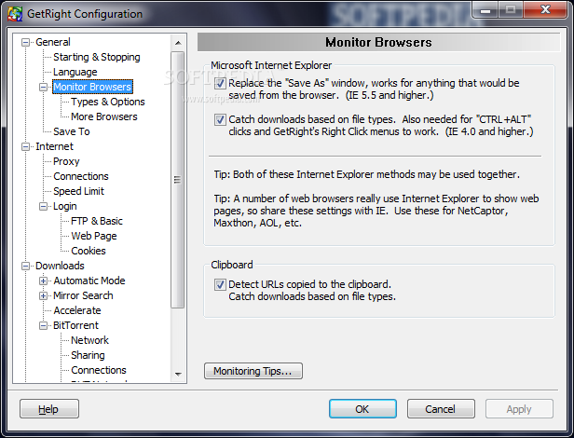Screen dimensions: 574x438
Task: Select the BitTorrent tree label
Action: pos(75,325)
